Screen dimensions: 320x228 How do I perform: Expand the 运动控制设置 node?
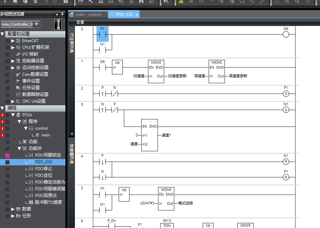pos(13,67)
